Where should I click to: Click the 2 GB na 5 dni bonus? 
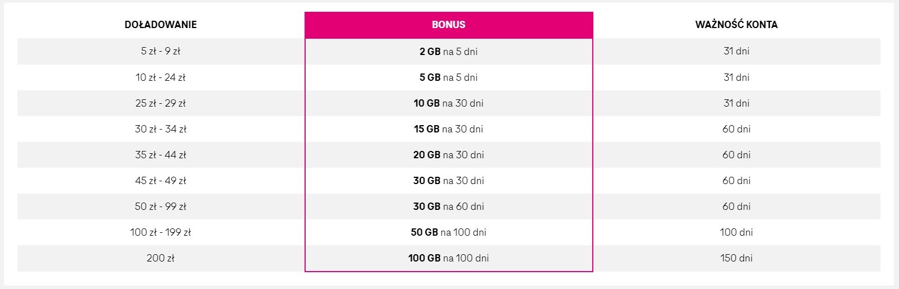click(448, 52)
